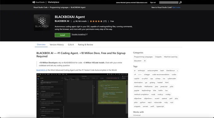The image size is (214, 118).
Task: Click the Visual Studio logo icon
Action: tap(33, 2)
